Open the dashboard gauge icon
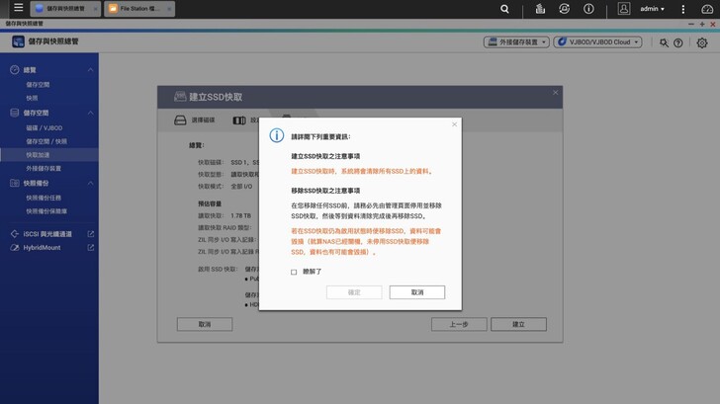The width and height of the screenshot is (720, 404). coord(706,9)
